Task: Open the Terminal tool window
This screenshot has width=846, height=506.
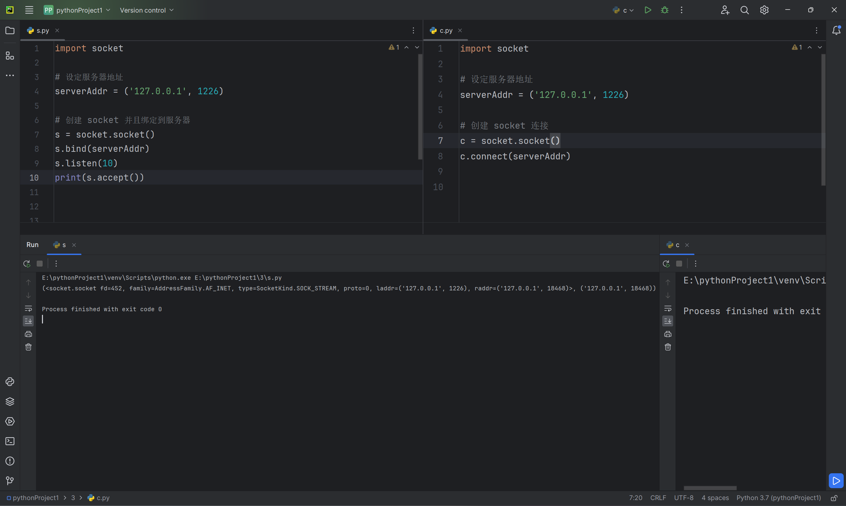Action: (10, 441)
